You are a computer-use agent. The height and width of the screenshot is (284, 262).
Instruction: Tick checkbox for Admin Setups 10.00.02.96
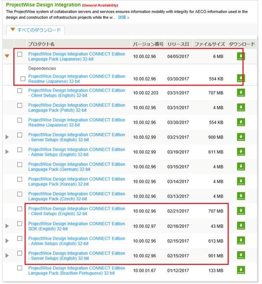(20, 238)
